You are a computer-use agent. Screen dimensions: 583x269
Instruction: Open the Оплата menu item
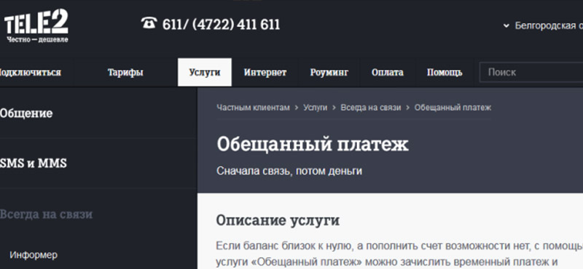(x=388, y=73)
